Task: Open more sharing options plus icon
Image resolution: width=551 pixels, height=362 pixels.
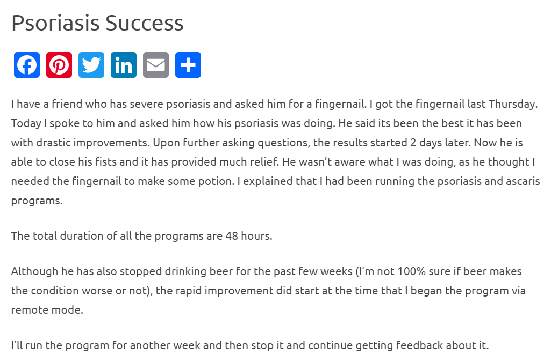Action: 188,65
